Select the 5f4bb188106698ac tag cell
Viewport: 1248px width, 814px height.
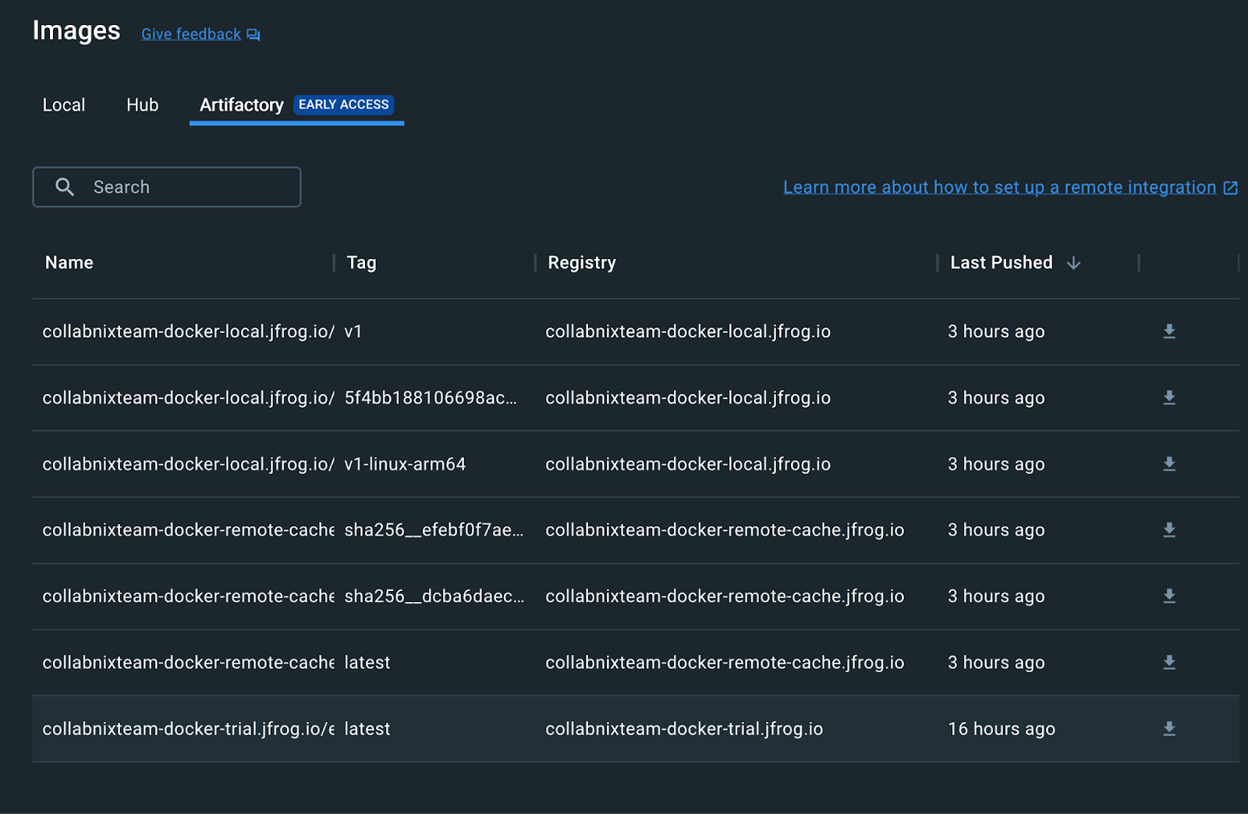(431, 398)
